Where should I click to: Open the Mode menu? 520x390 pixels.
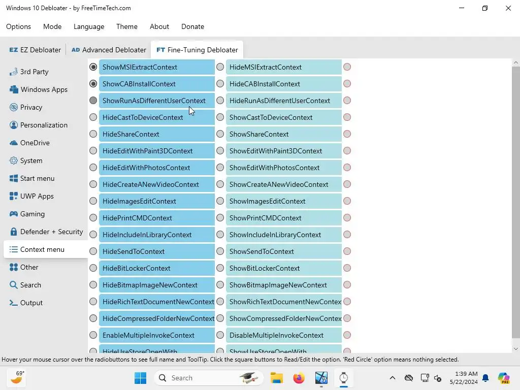[x=52, y=26]
